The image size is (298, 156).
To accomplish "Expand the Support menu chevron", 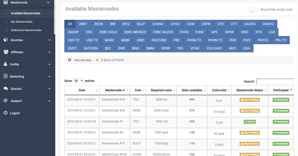I will tap(49, 101).
